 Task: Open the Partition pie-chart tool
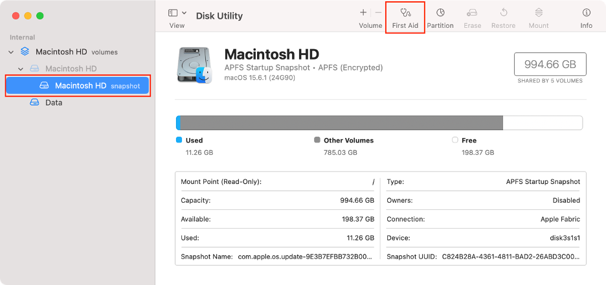tap(440, 13)
